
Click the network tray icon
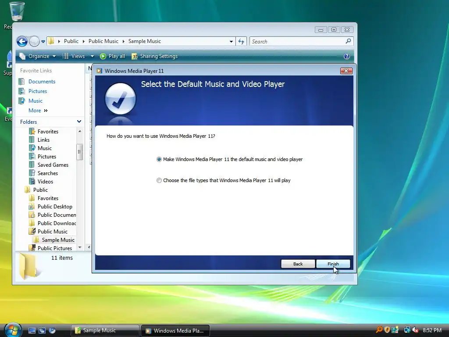[407, 330]
